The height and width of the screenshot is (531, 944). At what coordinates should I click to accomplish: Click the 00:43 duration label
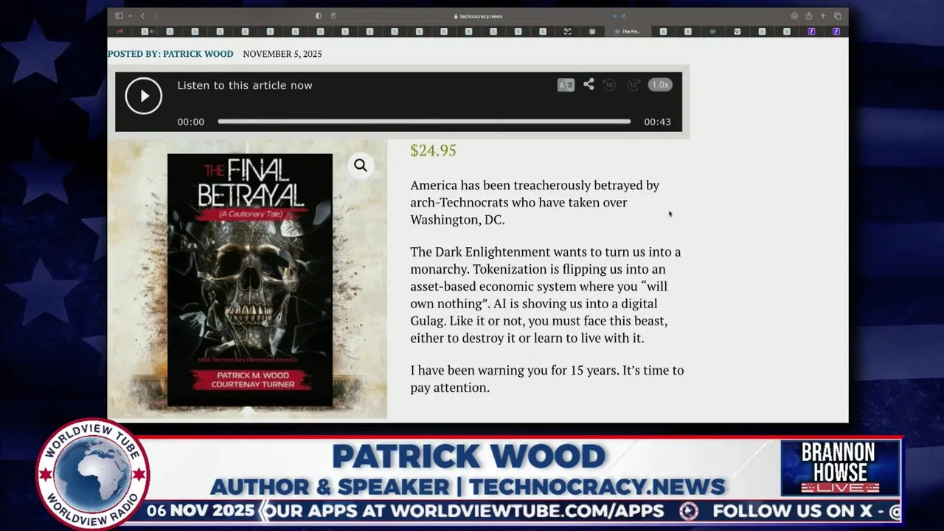(x=657, y=122)
